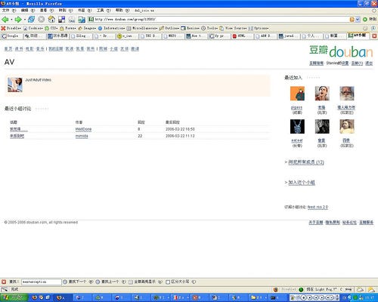
Task: Open the second discussion topic by mimida
Action: click(x=17, y=136)
